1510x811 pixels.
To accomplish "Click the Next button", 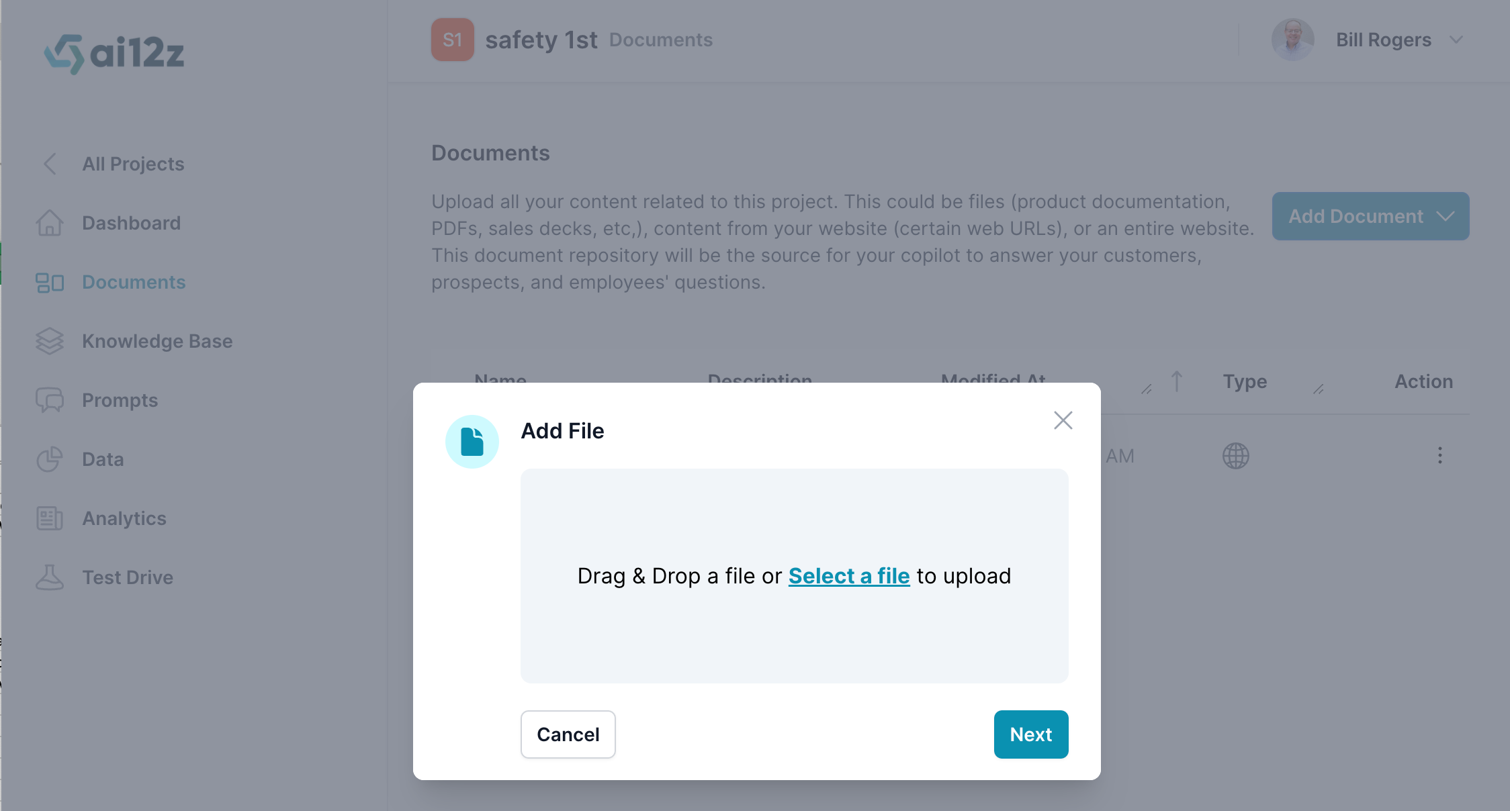I will (1032, 734).
